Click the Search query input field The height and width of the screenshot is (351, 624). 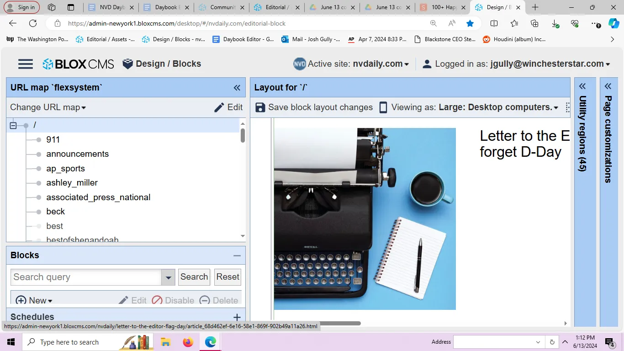pyautogui.click(x=86, y=277)
